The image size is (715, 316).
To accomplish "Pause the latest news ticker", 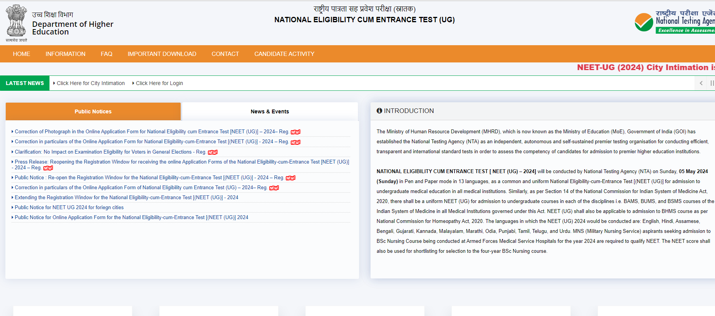I will [712, 83].
